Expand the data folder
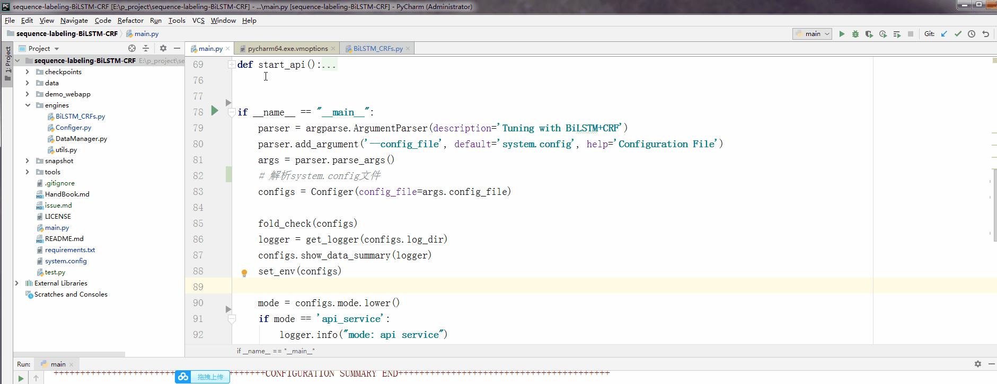This screenshot has width=997, height=384. (x=28, y=83)
